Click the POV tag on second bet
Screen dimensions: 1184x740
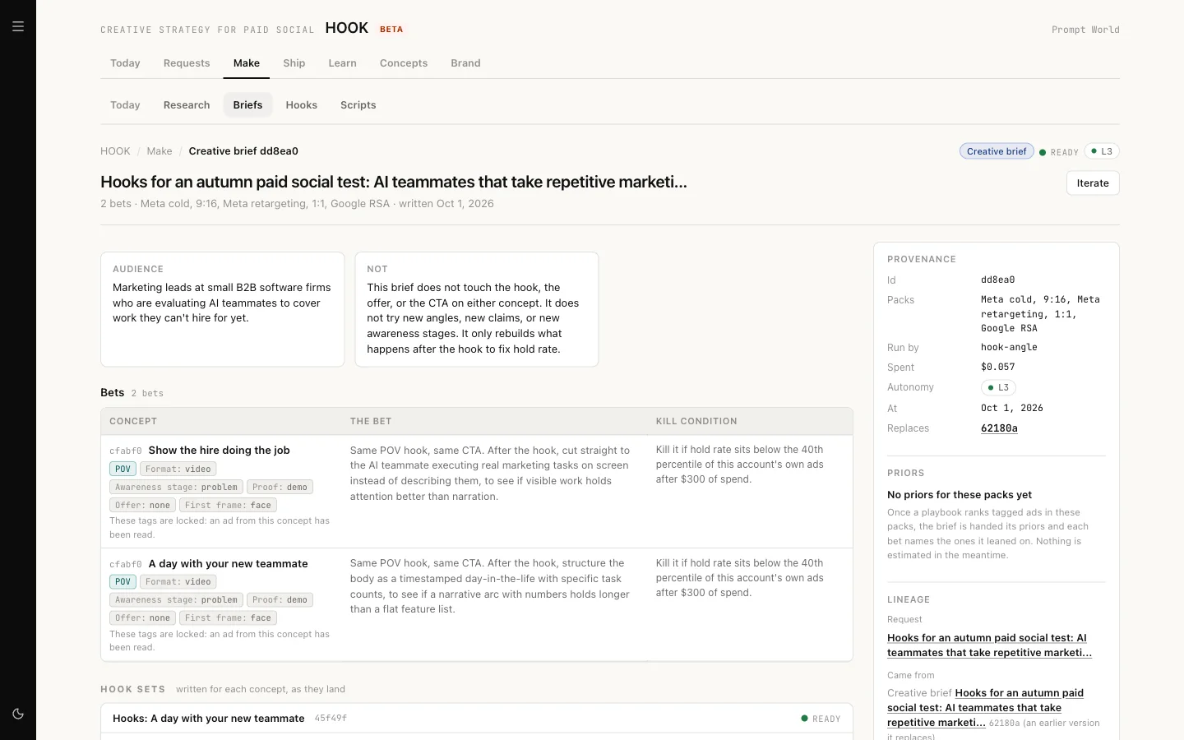[x=123, y=581]
